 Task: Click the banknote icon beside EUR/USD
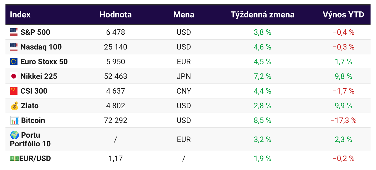[14, 158]
